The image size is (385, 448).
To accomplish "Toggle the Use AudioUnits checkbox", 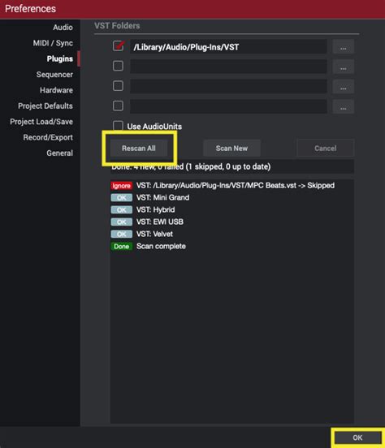I will (x=118, y=126).
